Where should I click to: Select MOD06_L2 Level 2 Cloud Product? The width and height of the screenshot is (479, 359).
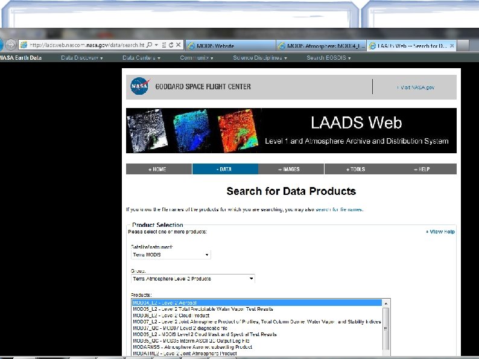(257, 316)
